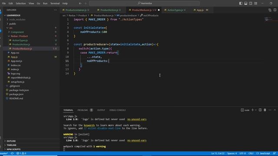Kill terminal with trash icon
Screen dimensions: 278x156
265,110
